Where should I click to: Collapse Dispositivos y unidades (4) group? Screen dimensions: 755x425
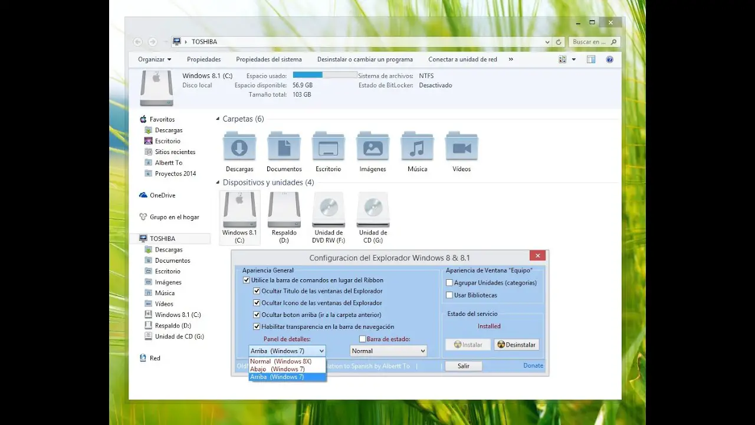[x=218, y=183]
